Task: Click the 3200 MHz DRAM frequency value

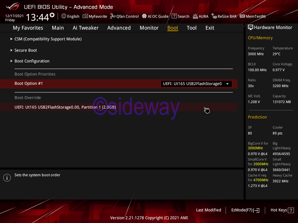Action: point(281,86)
